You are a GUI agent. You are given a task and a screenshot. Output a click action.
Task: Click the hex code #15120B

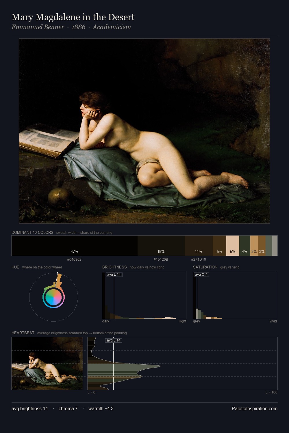161,260
